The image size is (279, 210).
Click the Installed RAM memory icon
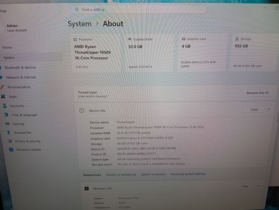pos(130,39)
